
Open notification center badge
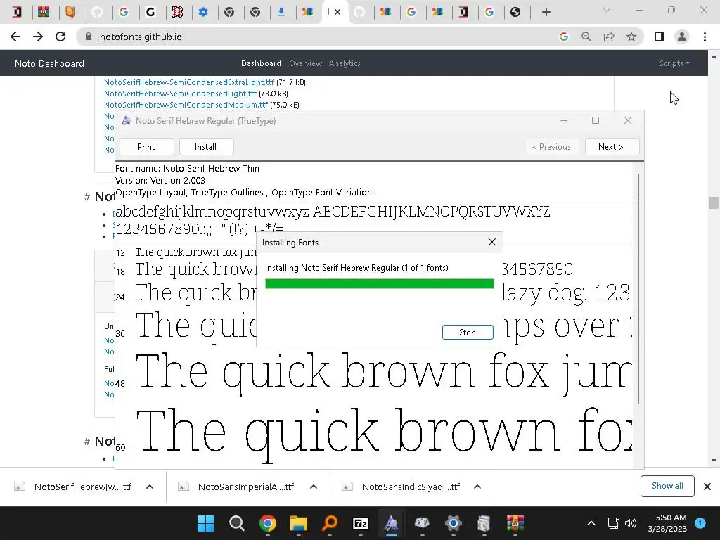pyautogui.click(x=700, y=523)
